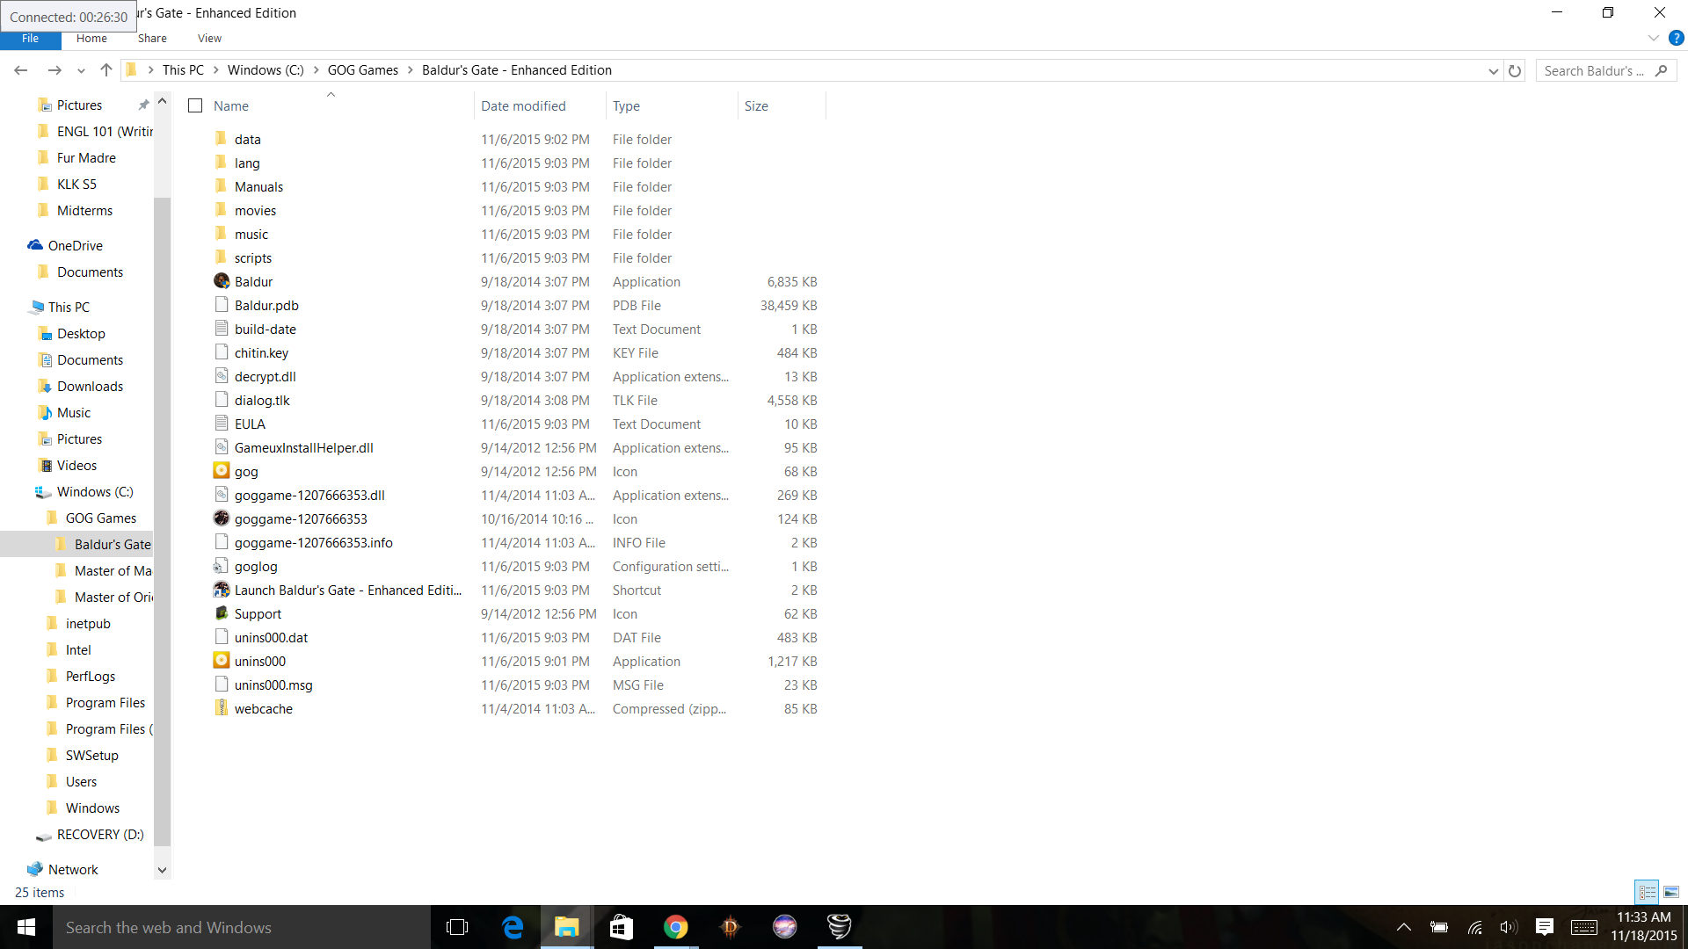Click the gog icon file
This screenshot has width=1688, height=949.
click(222, 471)
